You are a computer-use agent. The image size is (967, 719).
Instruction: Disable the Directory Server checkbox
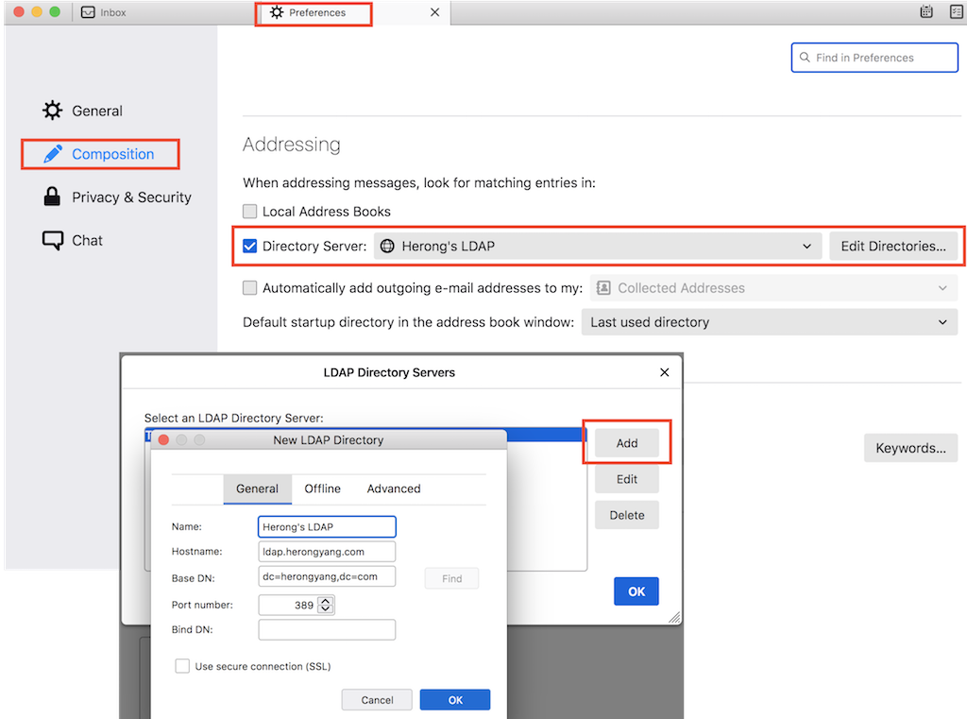(x=249, y=246)
